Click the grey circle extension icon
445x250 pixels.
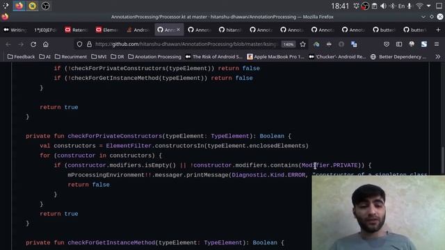tap(341, 44)
